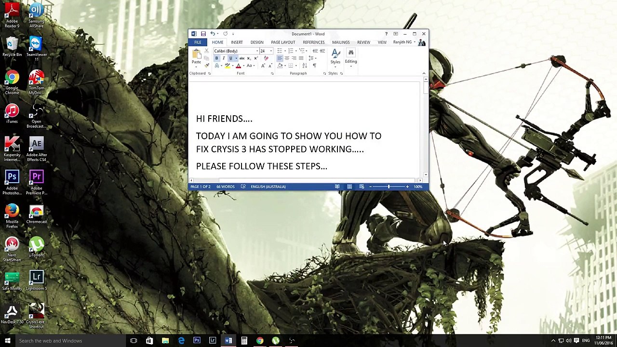This screenshot has width=617, height=347.
Task: Switch to the PAGE LAYOUT tab
Action: (283, 42)
